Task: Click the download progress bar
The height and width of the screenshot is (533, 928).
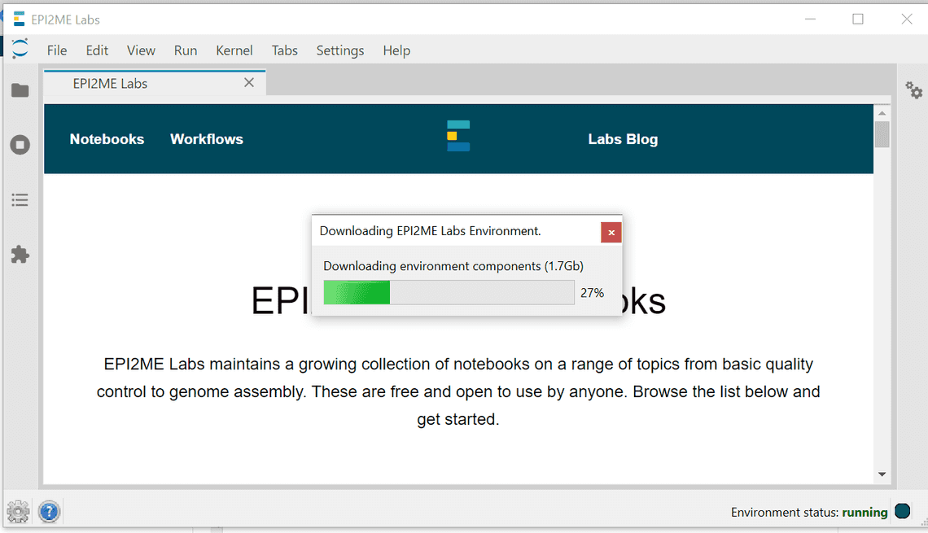Action: click(449, 293)
